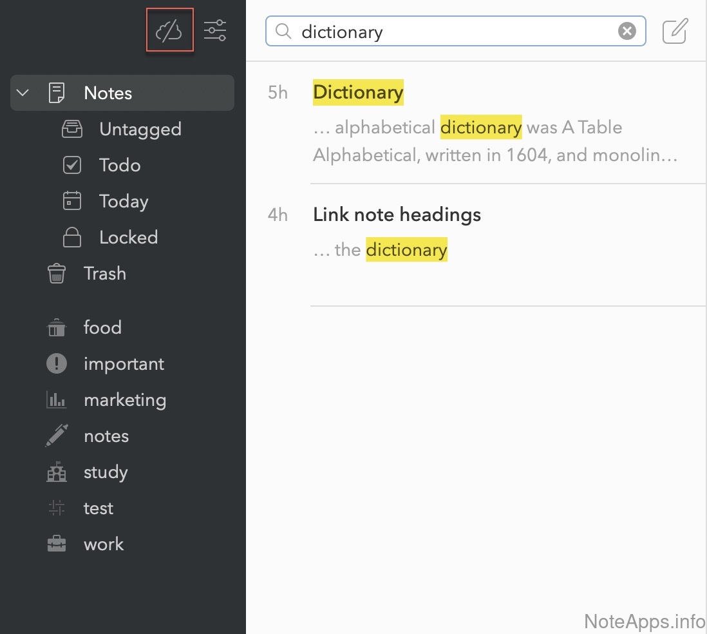Click the notes tag pencil icon
Image resolution: width=707 pixels, height=634 pixels.
pos(57,436)
